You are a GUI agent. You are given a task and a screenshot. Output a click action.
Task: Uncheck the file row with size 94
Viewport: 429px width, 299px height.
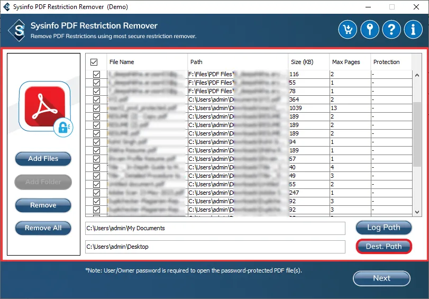pos(96,142)
